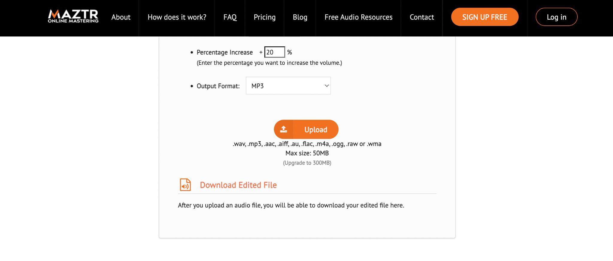Open the Output Format dropdown

[x=288, y=86]
